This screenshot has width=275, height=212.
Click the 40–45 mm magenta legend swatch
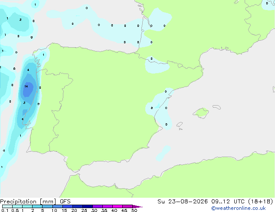(118, 206)
